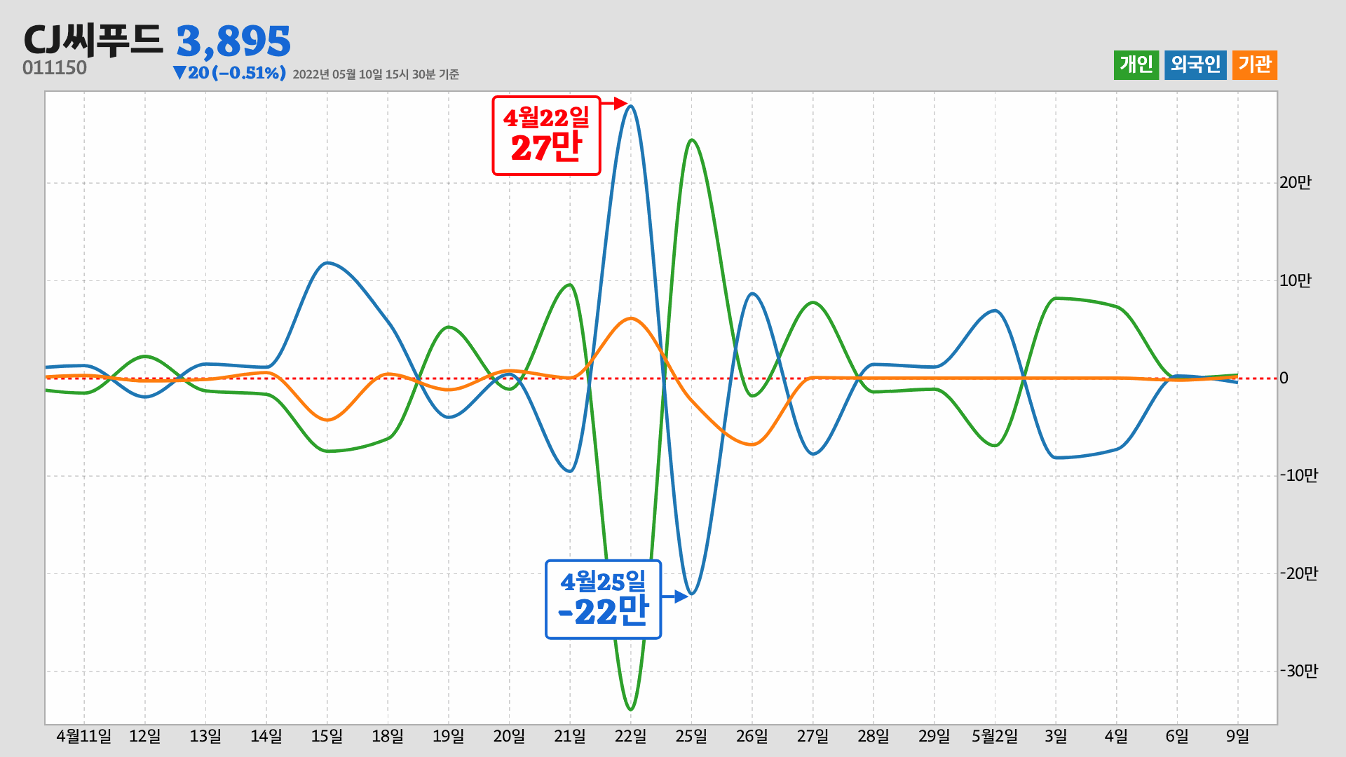Click the 3일 x-axis date
The height and width of the screenshot is (757, 1346).
click(x=1056, y=737)
